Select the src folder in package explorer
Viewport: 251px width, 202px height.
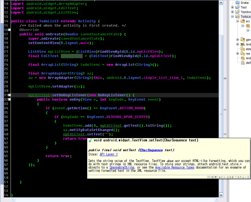pyautogui.click(x=248, y=21)
